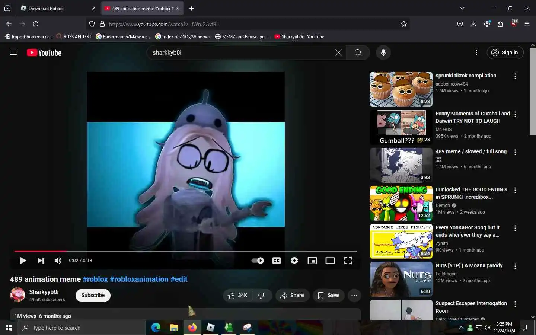Open more actions under video
Viewport: 536px width, 335px height.
pos(354,295)
